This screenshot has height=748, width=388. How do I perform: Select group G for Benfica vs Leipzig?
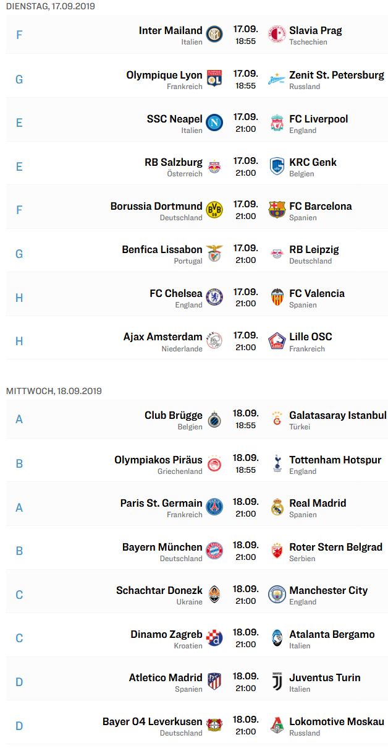[x=19, y=254]
